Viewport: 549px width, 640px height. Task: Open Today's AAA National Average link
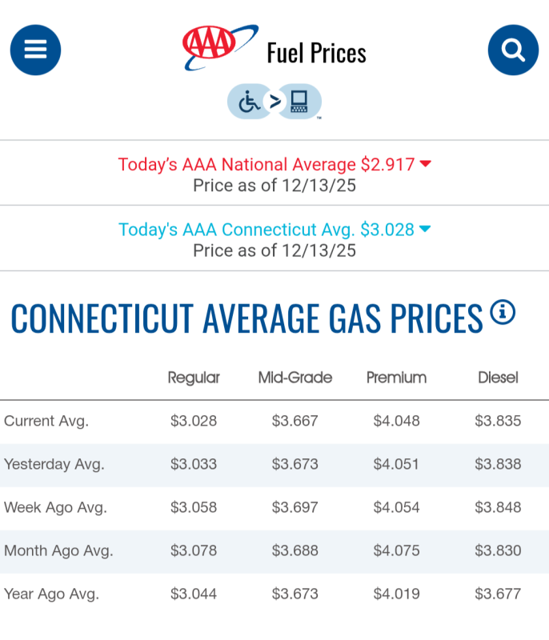(x=266, y=165)
